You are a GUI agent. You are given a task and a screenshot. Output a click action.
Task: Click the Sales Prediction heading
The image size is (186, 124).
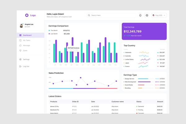pos(56,73)
